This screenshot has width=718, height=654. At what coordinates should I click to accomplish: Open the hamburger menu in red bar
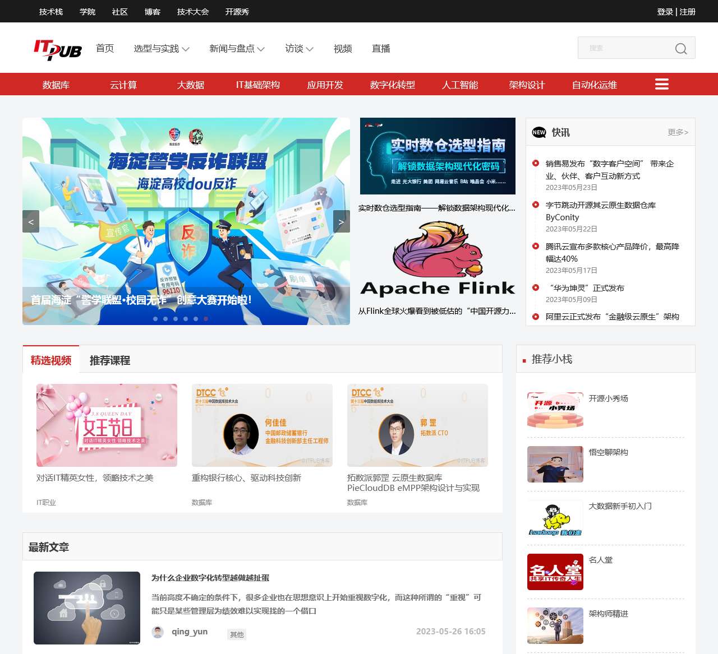662,84
